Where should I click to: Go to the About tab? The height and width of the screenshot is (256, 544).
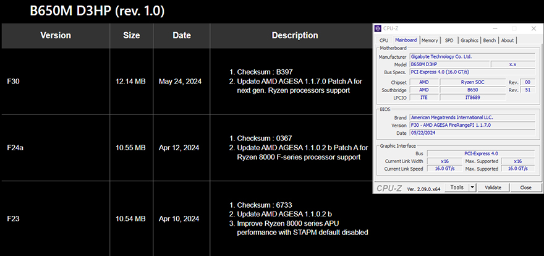(508, 40)
